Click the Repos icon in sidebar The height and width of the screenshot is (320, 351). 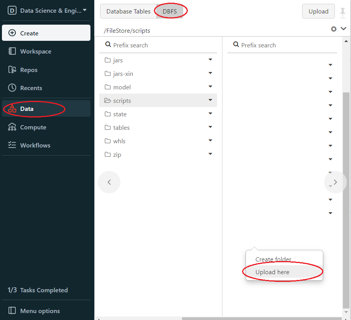(12, 70)
